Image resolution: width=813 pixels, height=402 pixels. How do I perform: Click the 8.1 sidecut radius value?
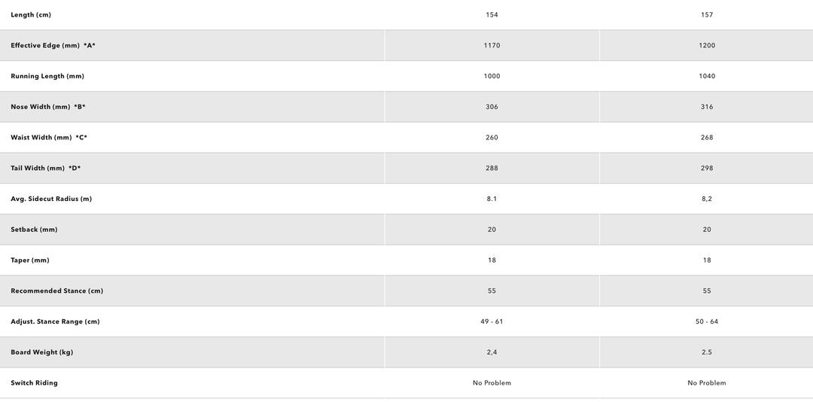coord(492,199)
